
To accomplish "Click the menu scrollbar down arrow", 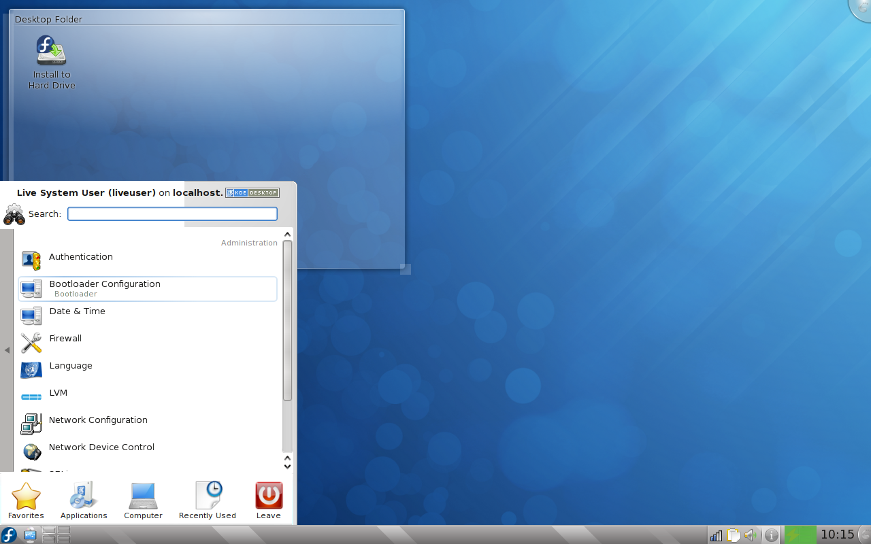I will click(287, 466).
